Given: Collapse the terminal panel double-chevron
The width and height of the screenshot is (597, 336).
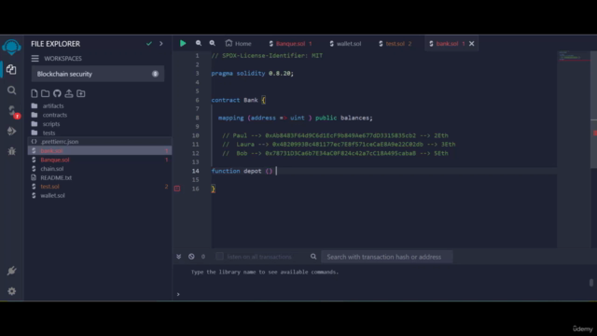Looking at the screenshot, I should point(178,257).
